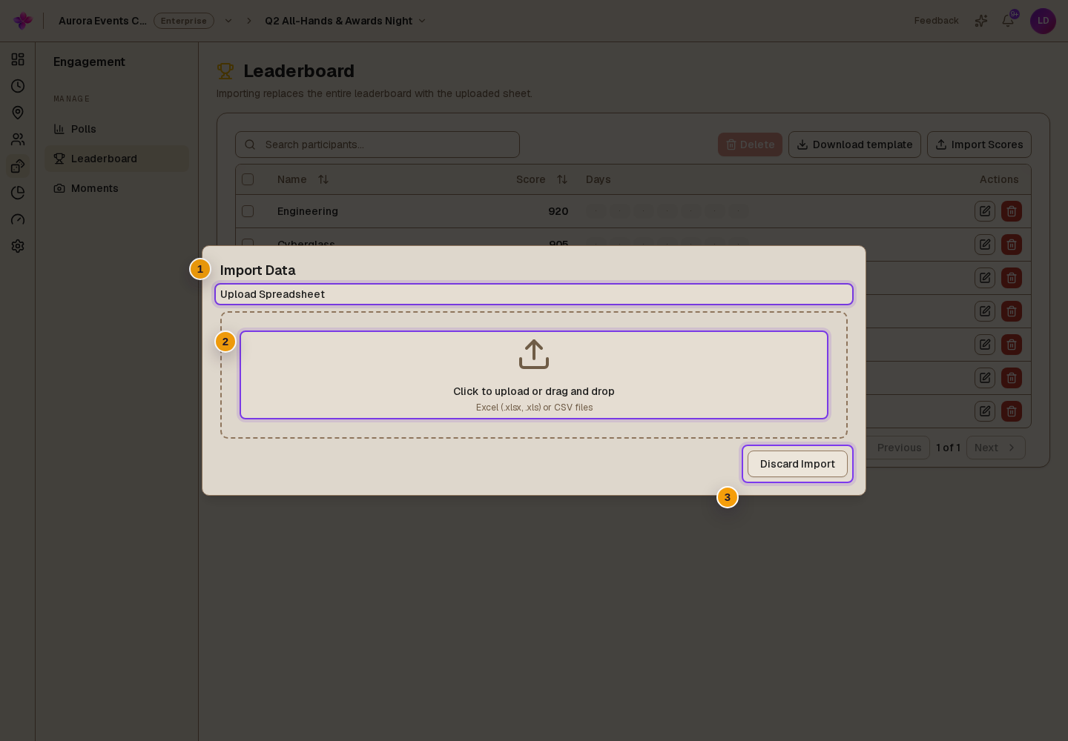Image resolution: width=1068 pixels, height=741 pixels.
Task: Toggle the select-all checkbox in table header
Action: (x=248, y=179)
